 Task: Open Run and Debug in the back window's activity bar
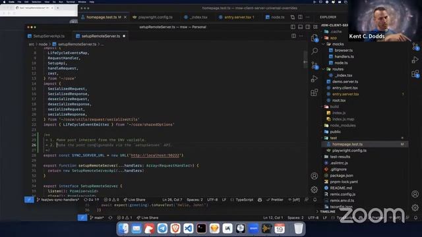415,60
